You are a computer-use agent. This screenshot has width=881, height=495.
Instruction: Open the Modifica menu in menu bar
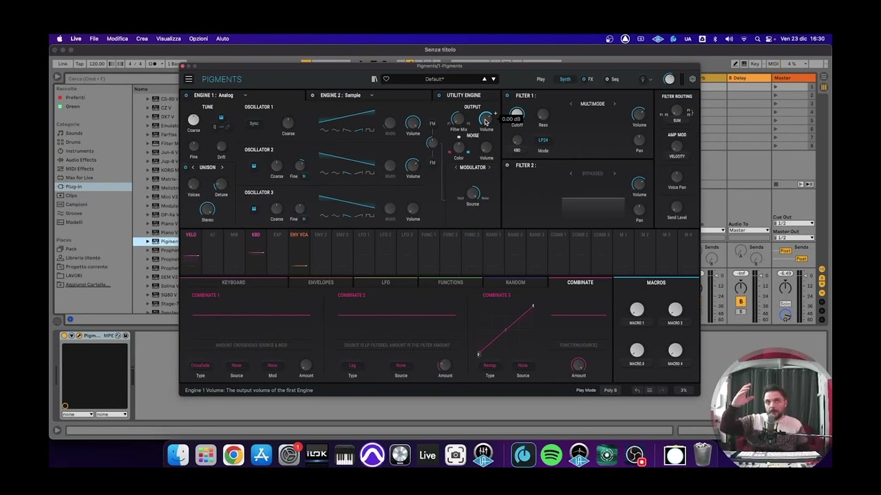pos(117,39)
